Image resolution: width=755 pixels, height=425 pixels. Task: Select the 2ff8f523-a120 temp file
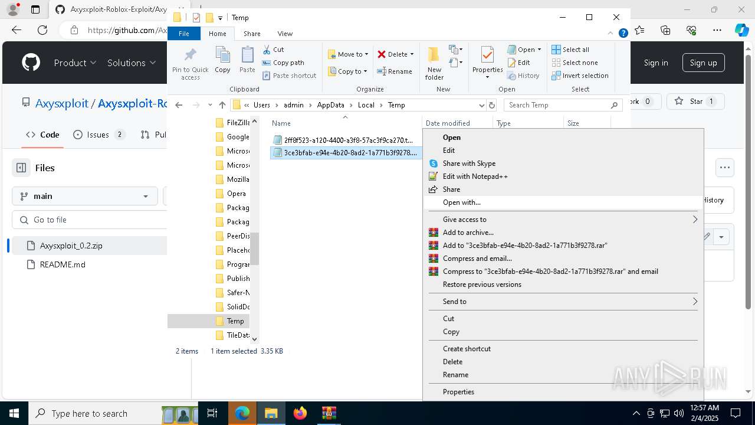(x=346, y=140)
